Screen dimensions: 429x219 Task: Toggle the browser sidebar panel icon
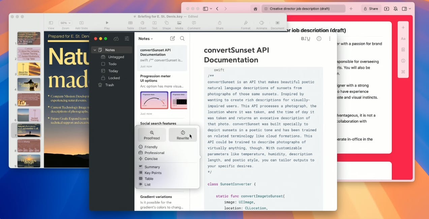coord(205,9)
